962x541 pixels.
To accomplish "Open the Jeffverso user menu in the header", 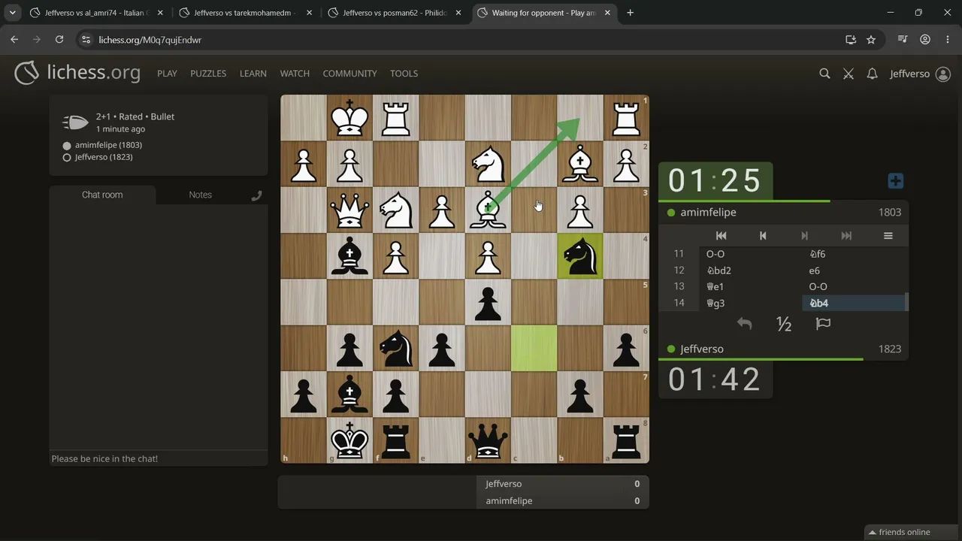I will click(920, 74).
